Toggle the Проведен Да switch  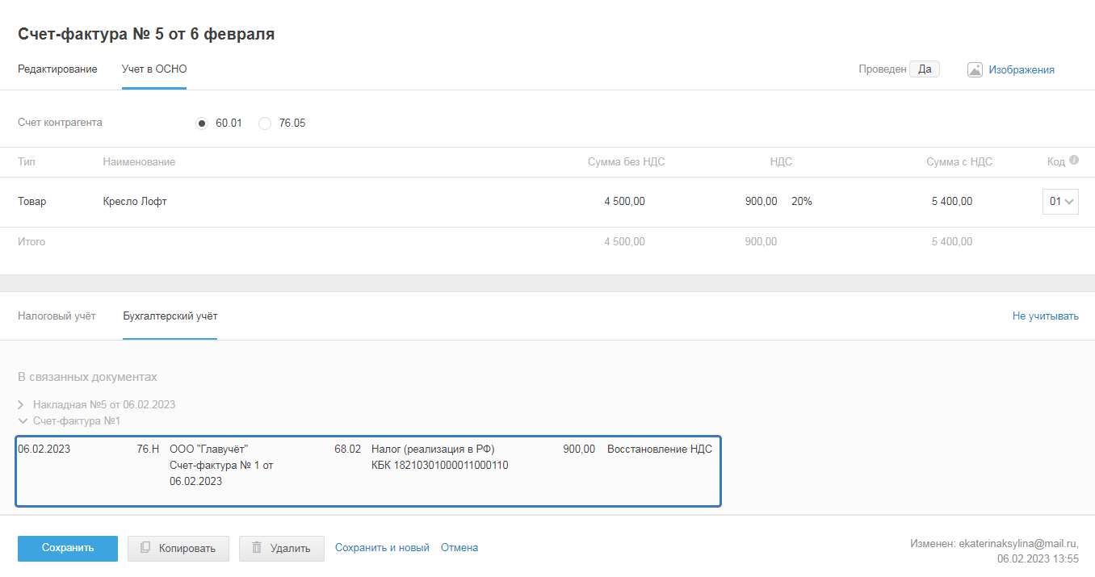coord(925,69)
